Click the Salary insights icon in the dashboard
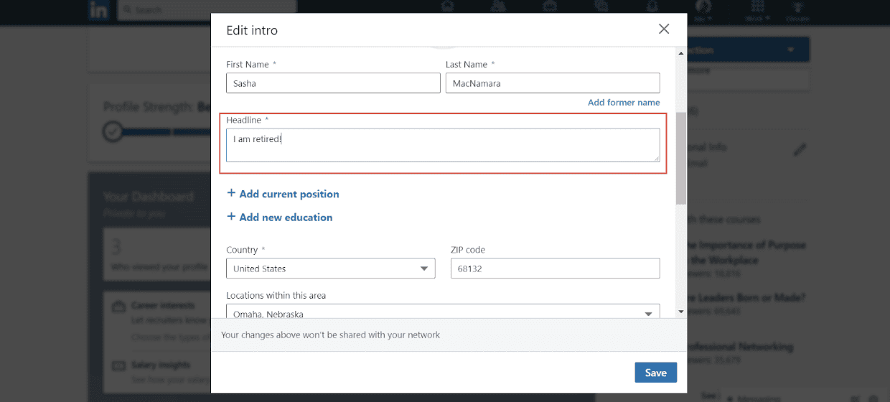The image size is (890, 402). [118, 365]
